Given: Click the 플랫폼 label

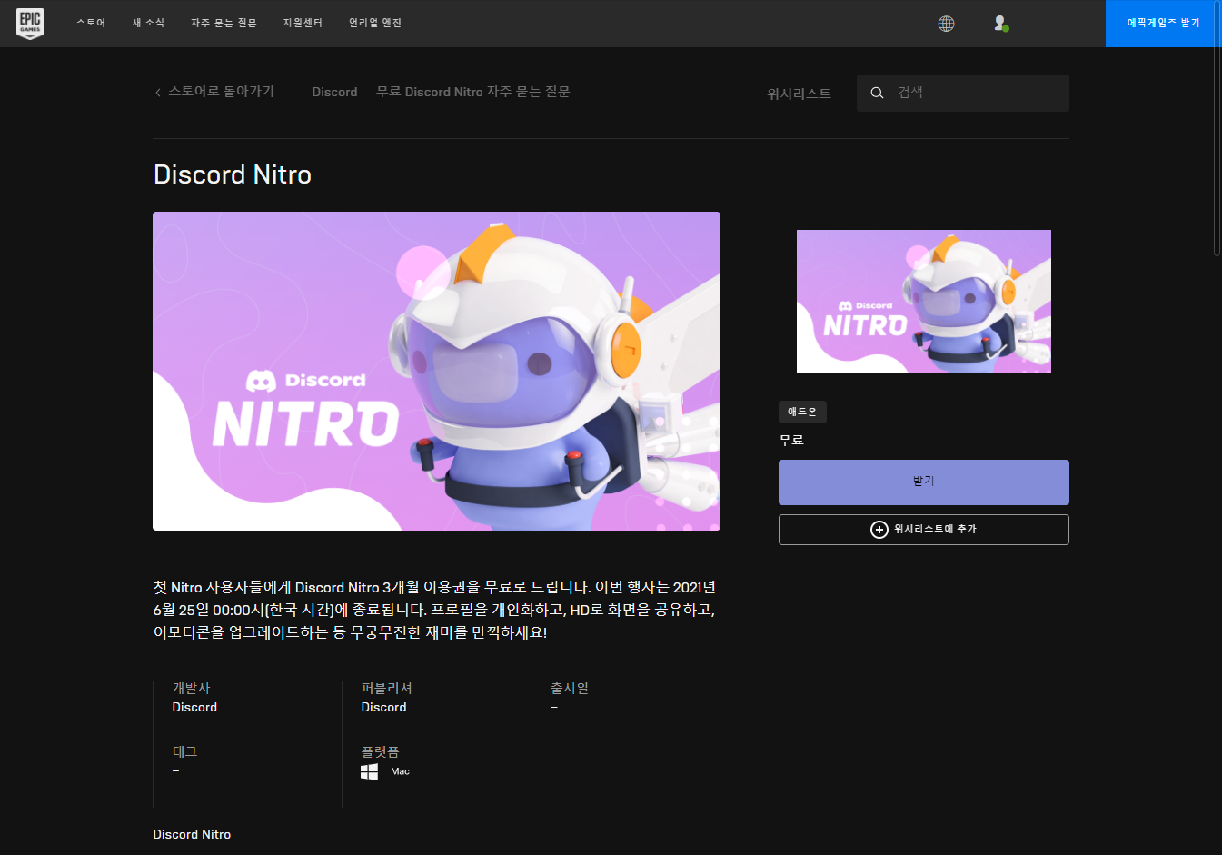Looking at the screenshot, I should (x=380, y=751).
